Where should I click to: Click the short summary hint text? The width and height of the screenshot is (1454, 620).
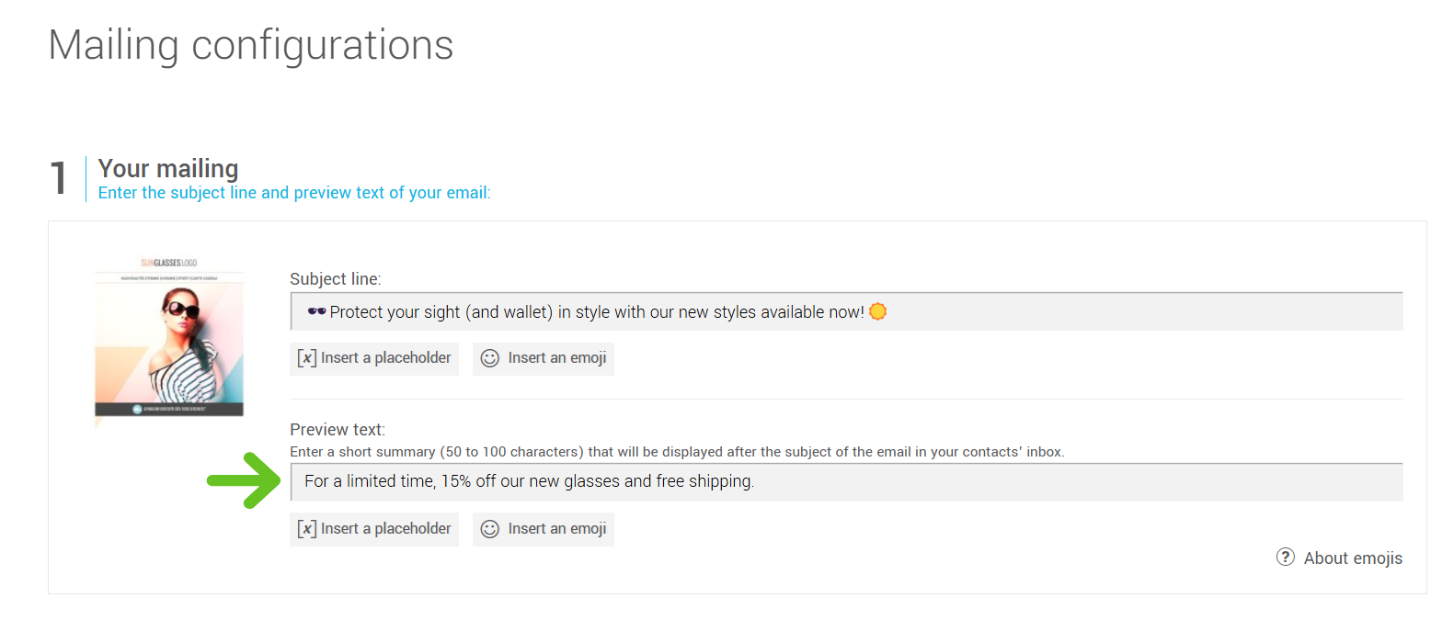point(676,452)
